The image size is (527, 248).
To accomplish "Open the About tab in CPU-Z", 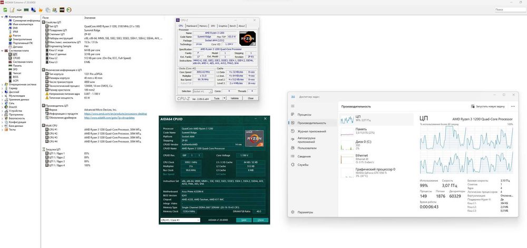I will click(x=242, y=26).
